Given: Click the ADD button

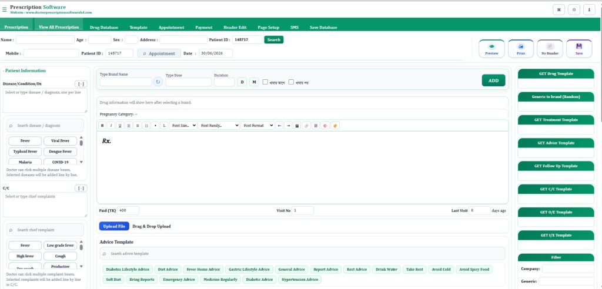Looking at the screenshot, I should click(x=493, y=80).
